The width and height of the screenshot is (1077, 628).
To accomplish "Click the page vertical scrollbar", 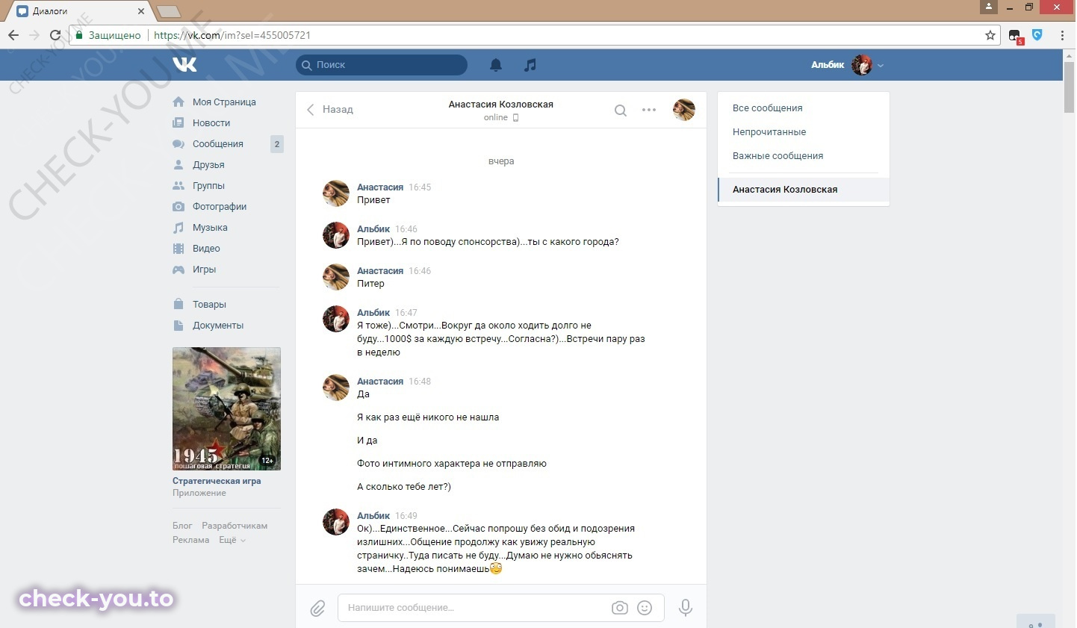I will [1069, 87].
